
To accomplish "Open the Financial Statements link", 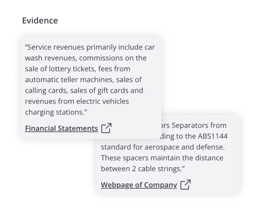I will pos(61,128).
